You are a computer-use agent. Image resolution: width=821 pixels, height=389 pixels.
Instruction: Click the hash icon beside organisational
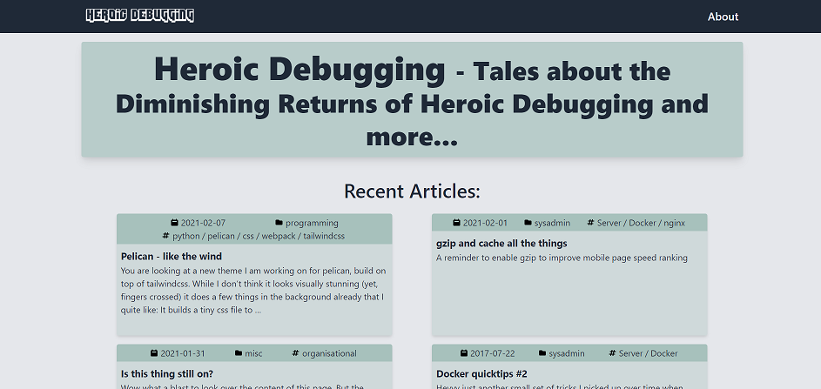(x=295, y=353)
